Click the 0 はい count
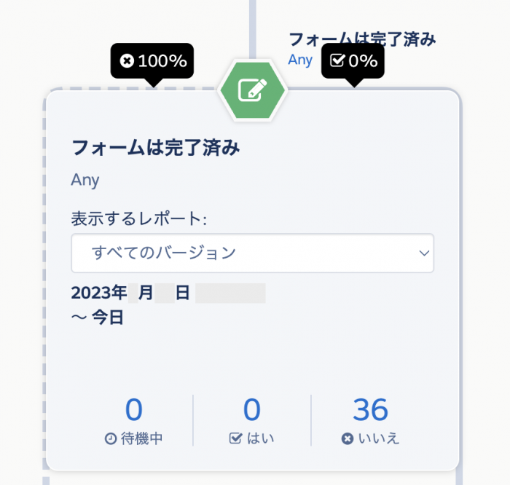Viewport: 510px width, 485px height. pos(252,410)
